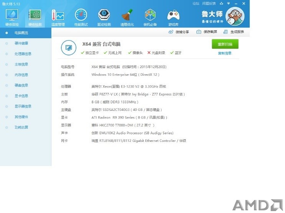Click the camera save-screenshot icon

pos(199,32)
